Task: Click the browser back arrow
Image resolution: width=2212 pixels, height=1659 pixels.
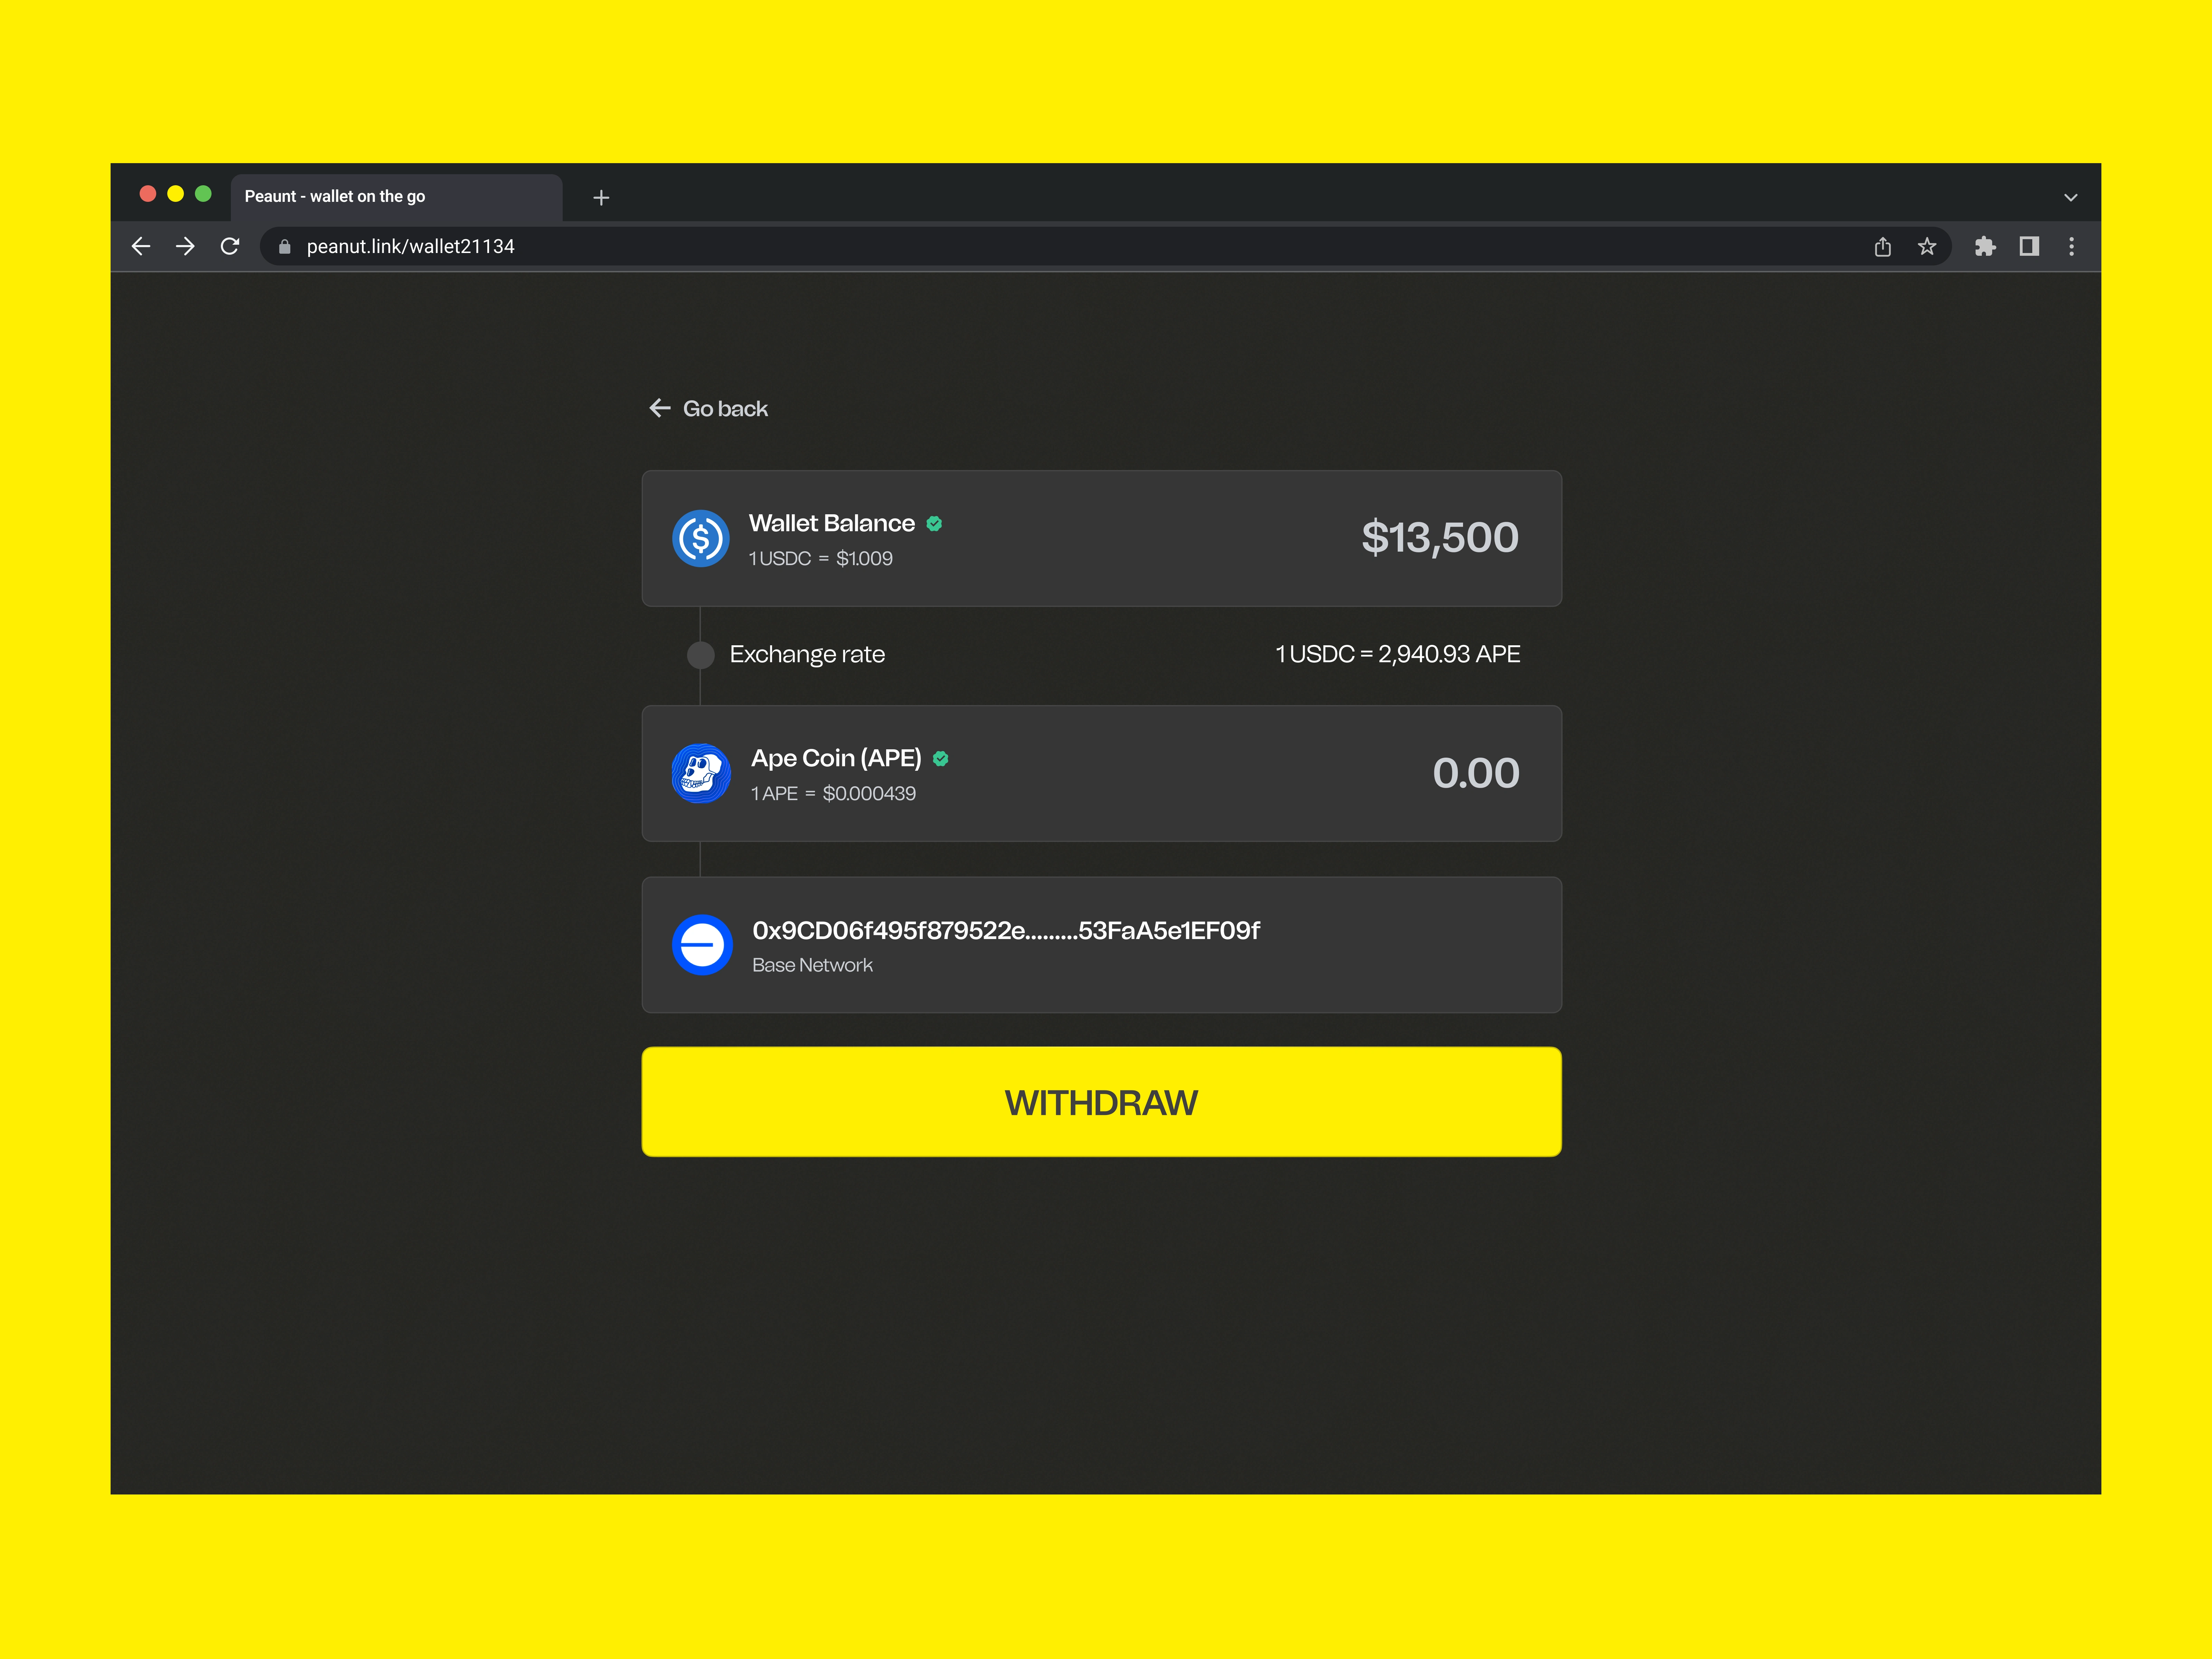Action: (141, 246)
